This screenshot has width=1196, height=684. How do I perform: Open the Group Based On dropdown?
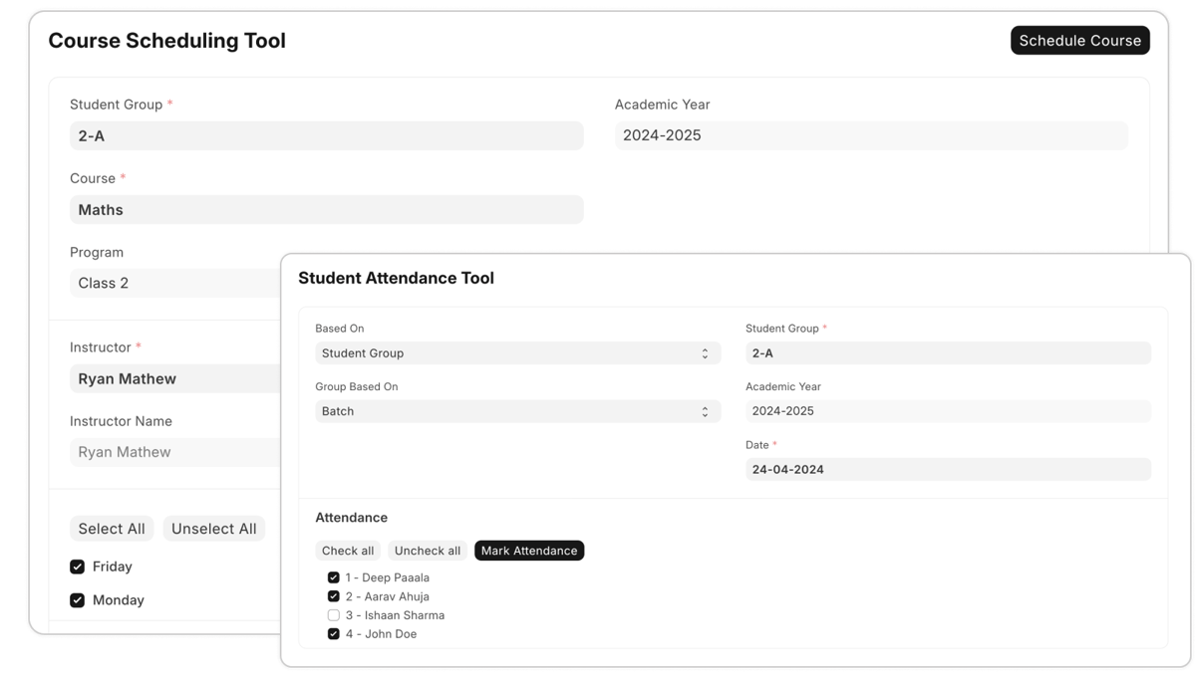pyautogui.click(x=517, y=411)
